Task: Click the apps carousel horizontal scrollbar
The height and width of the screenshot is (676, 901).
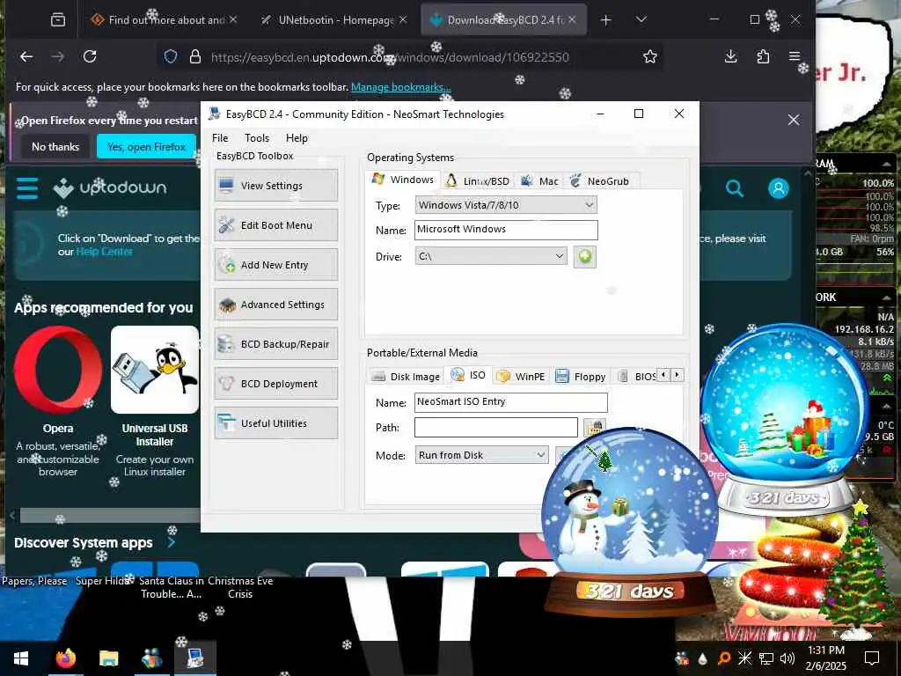Action: pos(109,514)
